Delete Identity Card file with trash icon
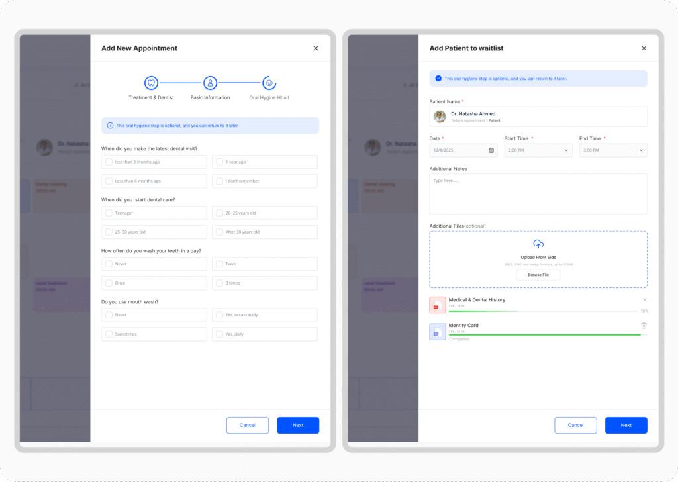The height and width of the screenshot is (482, 678). (644, 326)
